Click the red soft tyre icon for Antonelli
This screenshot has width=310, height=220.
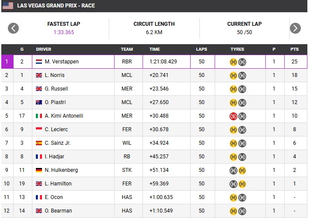click(x=233, y=116)
